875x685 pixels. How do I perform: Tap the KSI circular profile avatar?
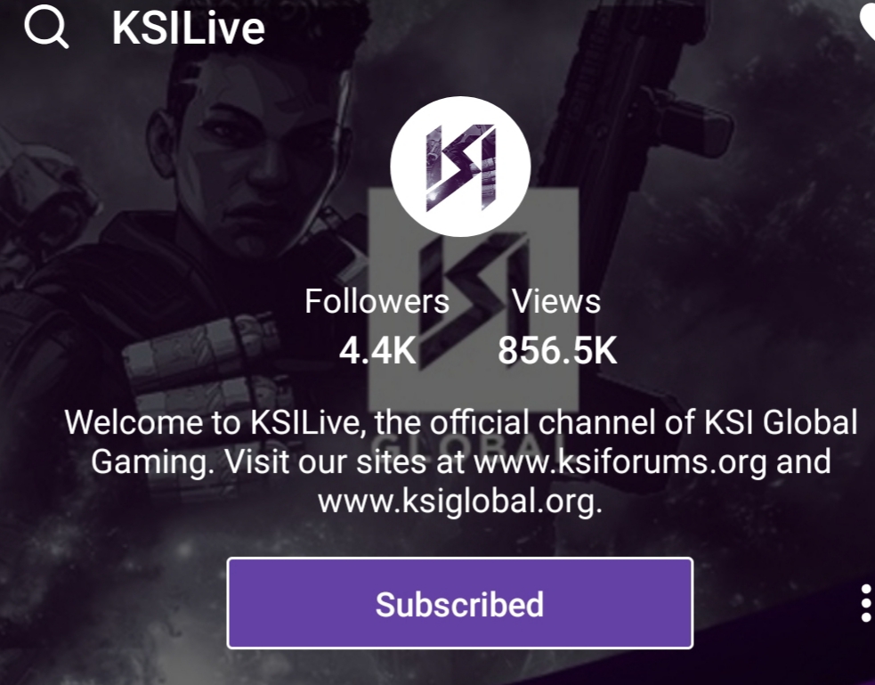point(460,167)
